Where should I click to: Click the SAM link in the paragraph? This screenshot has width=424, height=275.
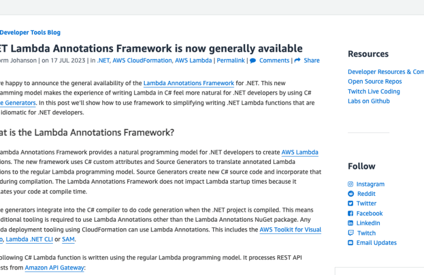(x=68, y=239)
